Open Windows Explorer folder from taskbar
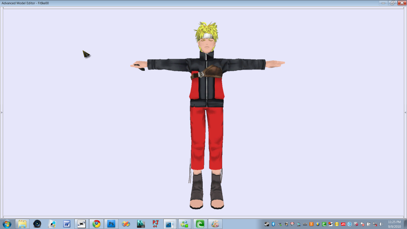The height and width of the screenshot is (229, 407). (x=22, y=224)
